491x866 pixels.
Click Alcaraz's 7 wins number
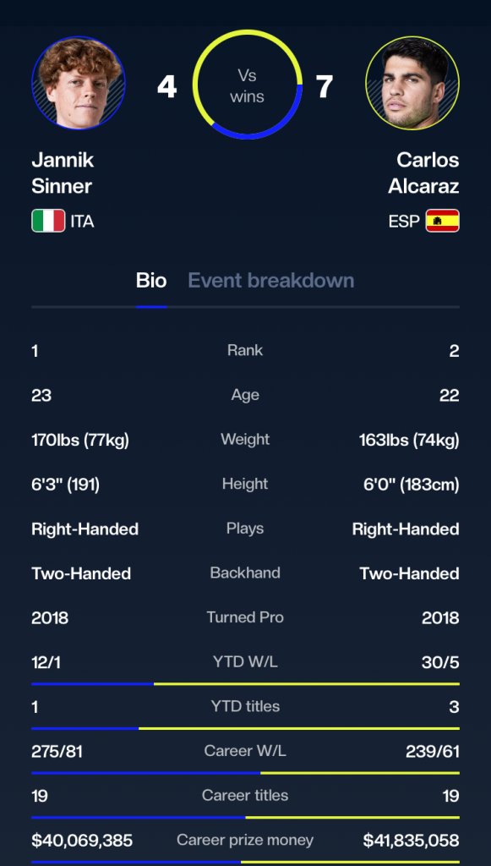pyautogui.click(x=325, y=86)
